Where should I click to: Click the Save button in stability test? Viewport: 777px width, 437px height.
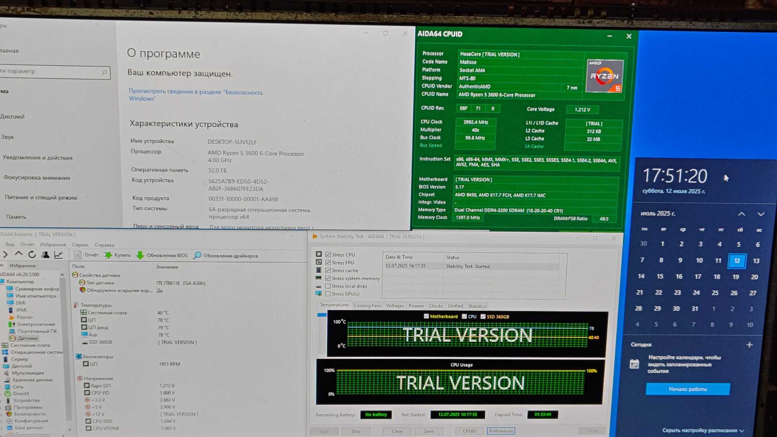(429, 431)
